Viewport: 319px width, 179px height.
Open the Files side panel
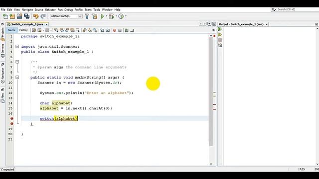pos(2,98)
